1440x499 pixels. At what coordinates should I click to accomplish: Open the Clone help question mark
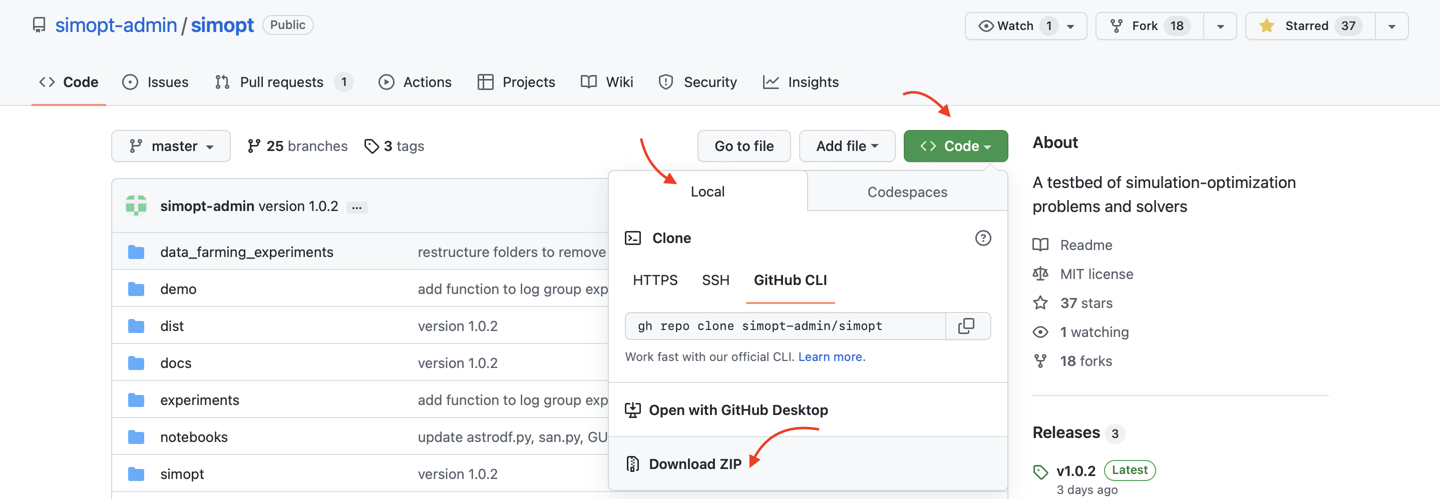tap(983, 238)
